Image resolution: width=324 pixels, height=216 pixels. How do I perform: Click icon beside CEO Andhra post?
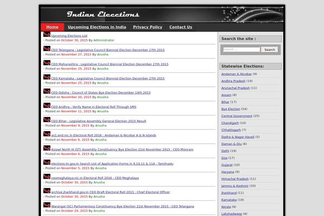click(x=46, y=105)
